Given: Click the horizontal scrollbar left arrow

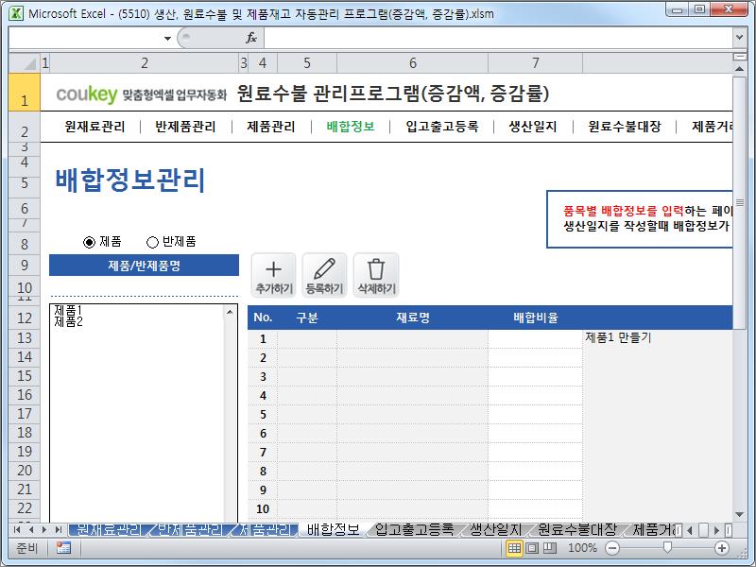Looking at the screenshot, I should [690, 530].
